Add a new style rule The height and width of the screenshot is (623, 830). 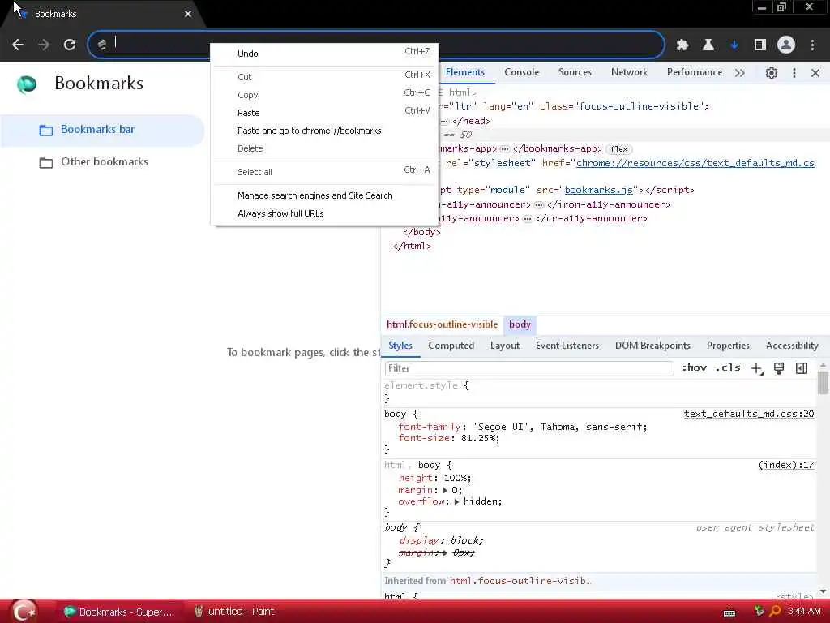pos(756,369)
